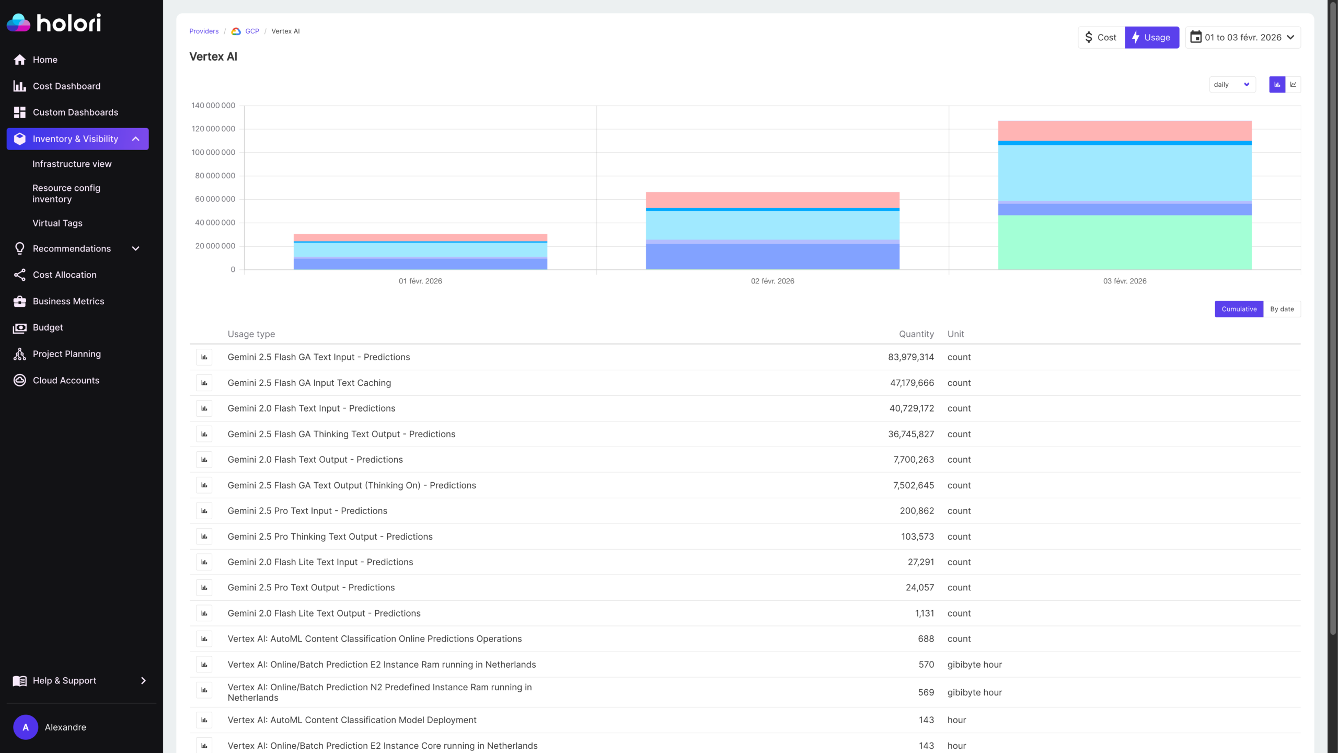Click the Alexandre profile avatar
1338x753 pixels.
(25, 727)
